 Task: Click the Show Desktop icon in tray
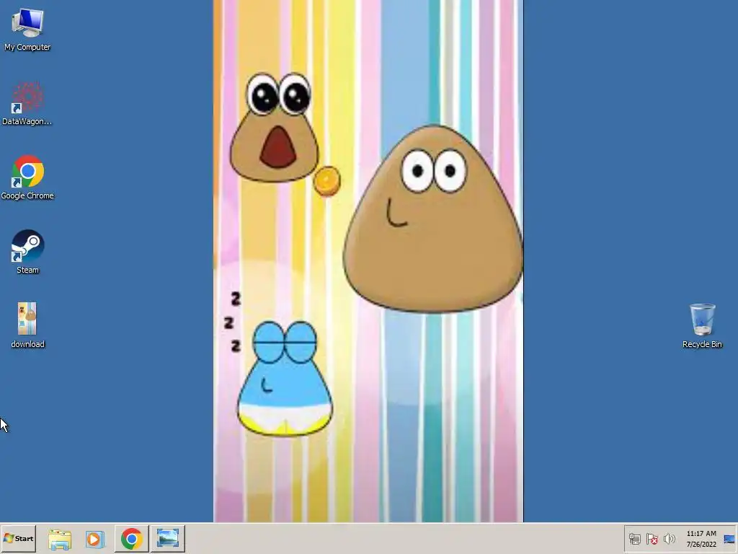[x=729, y=539]
